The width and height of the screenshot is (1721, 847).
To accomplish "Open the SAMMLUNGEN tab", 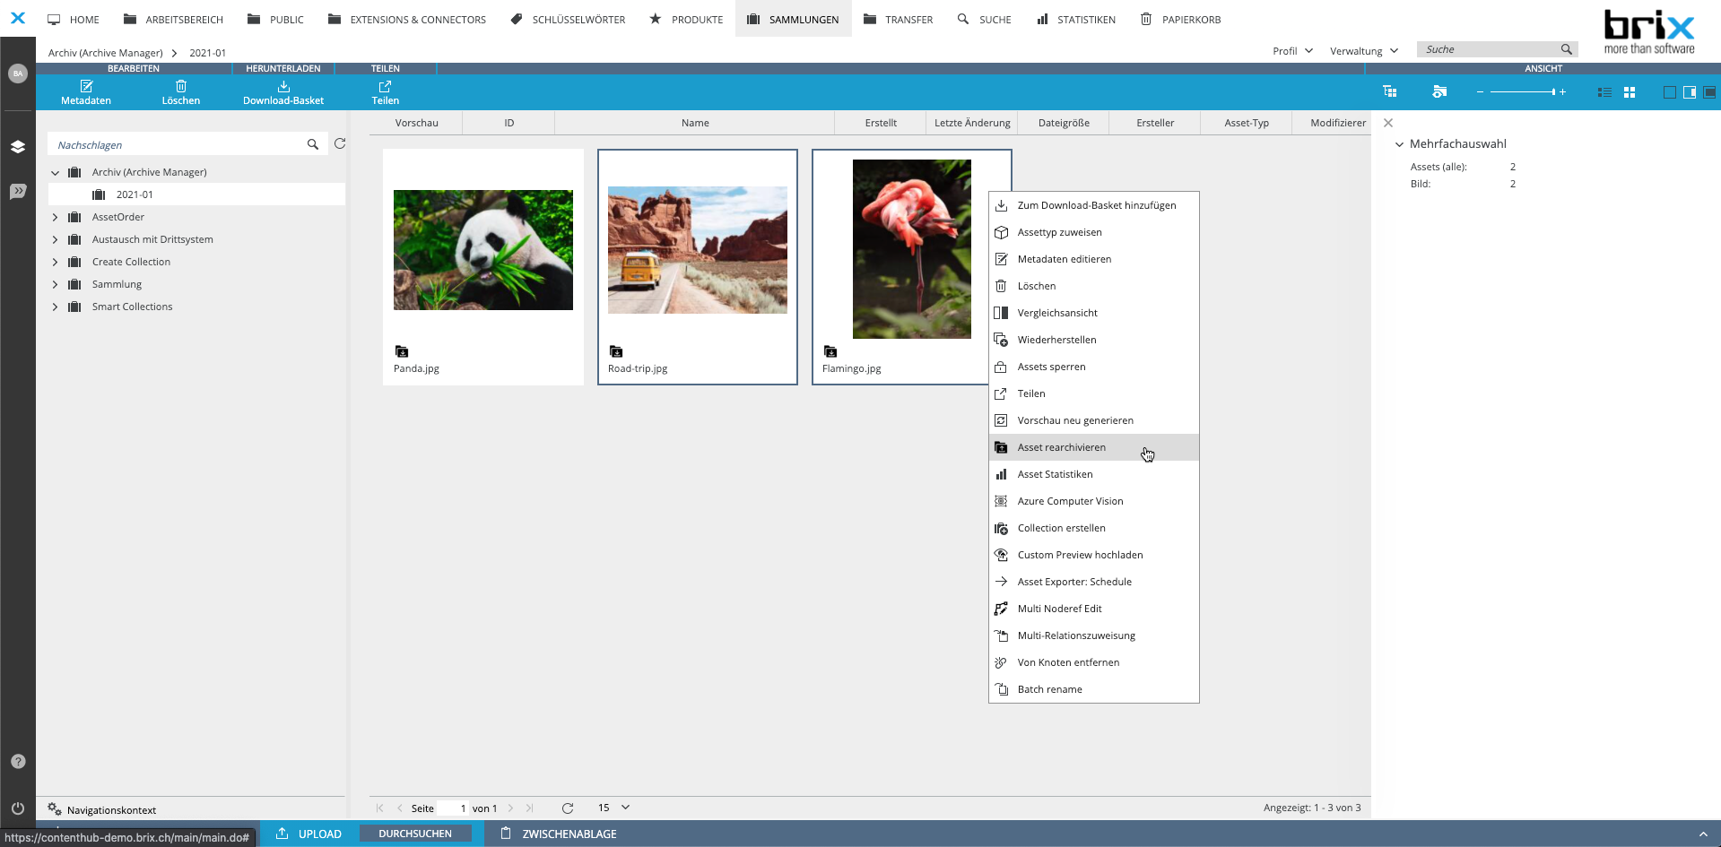I will [793, 19].
